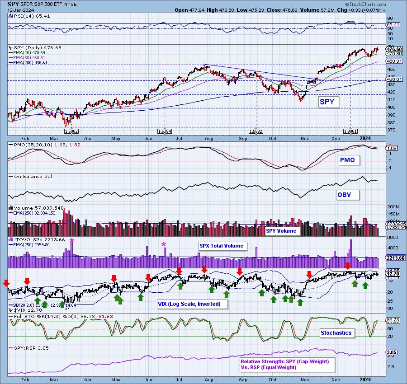The height and width of the screenshot is (384, 407).
Task: Click the '$VIX 12.70' legend label
Action: coord(25,310)
